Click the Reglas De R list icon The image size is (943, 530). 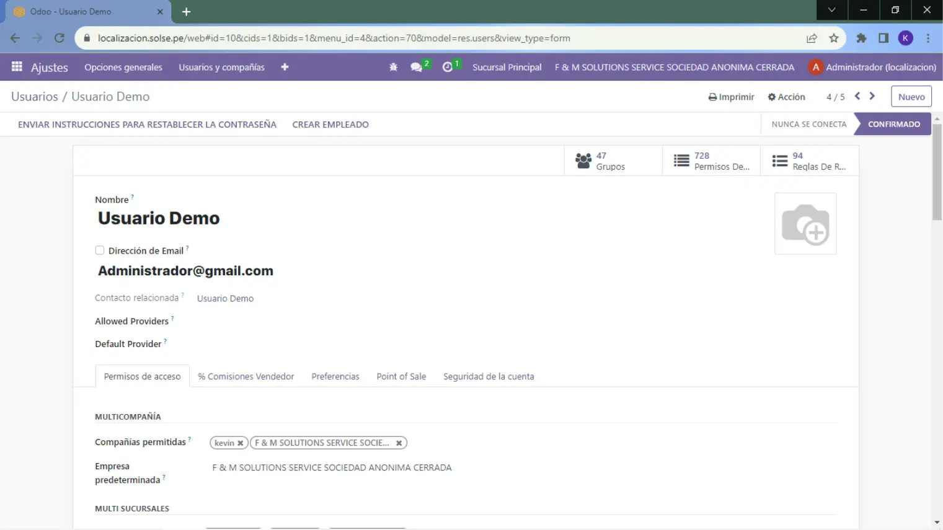coord(780,161)
